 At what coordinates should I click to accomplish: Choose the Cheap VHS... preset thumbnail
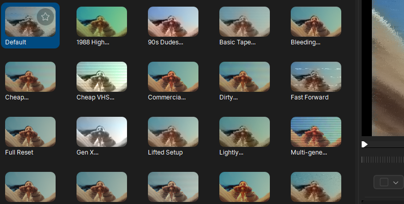pos(102,77)
